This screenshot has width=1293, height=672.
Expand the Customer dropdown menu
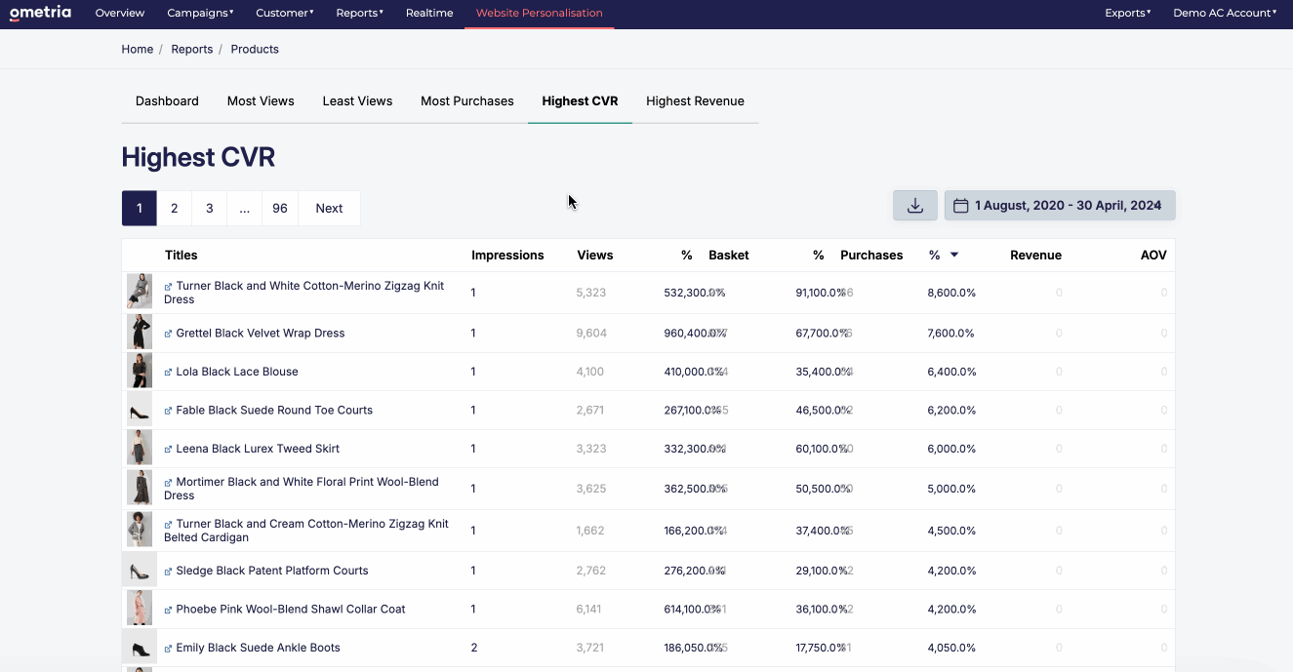coord(285,13)
